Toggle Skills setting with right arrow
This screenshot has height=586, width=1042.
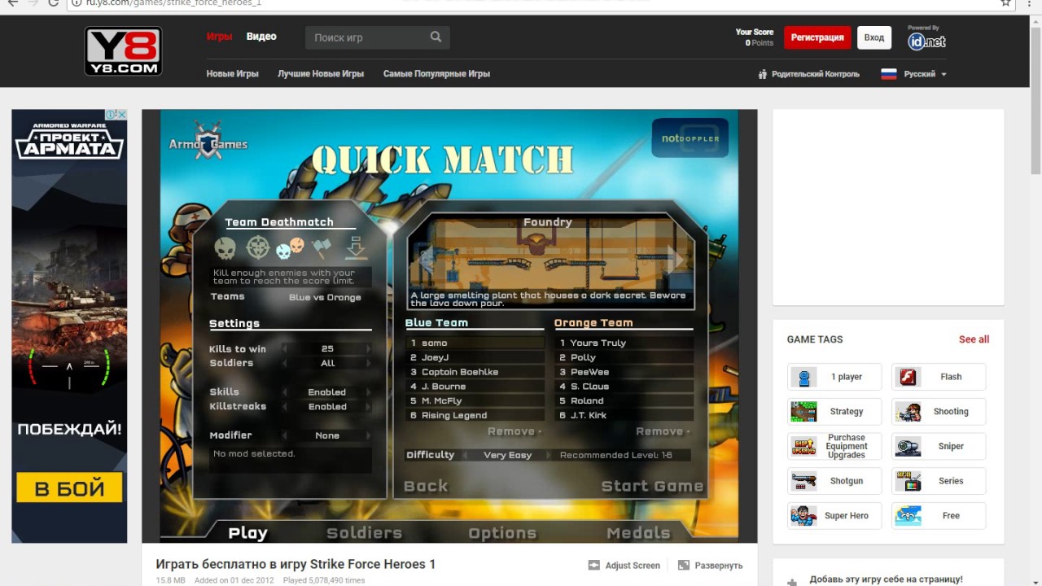click(369, 392)
